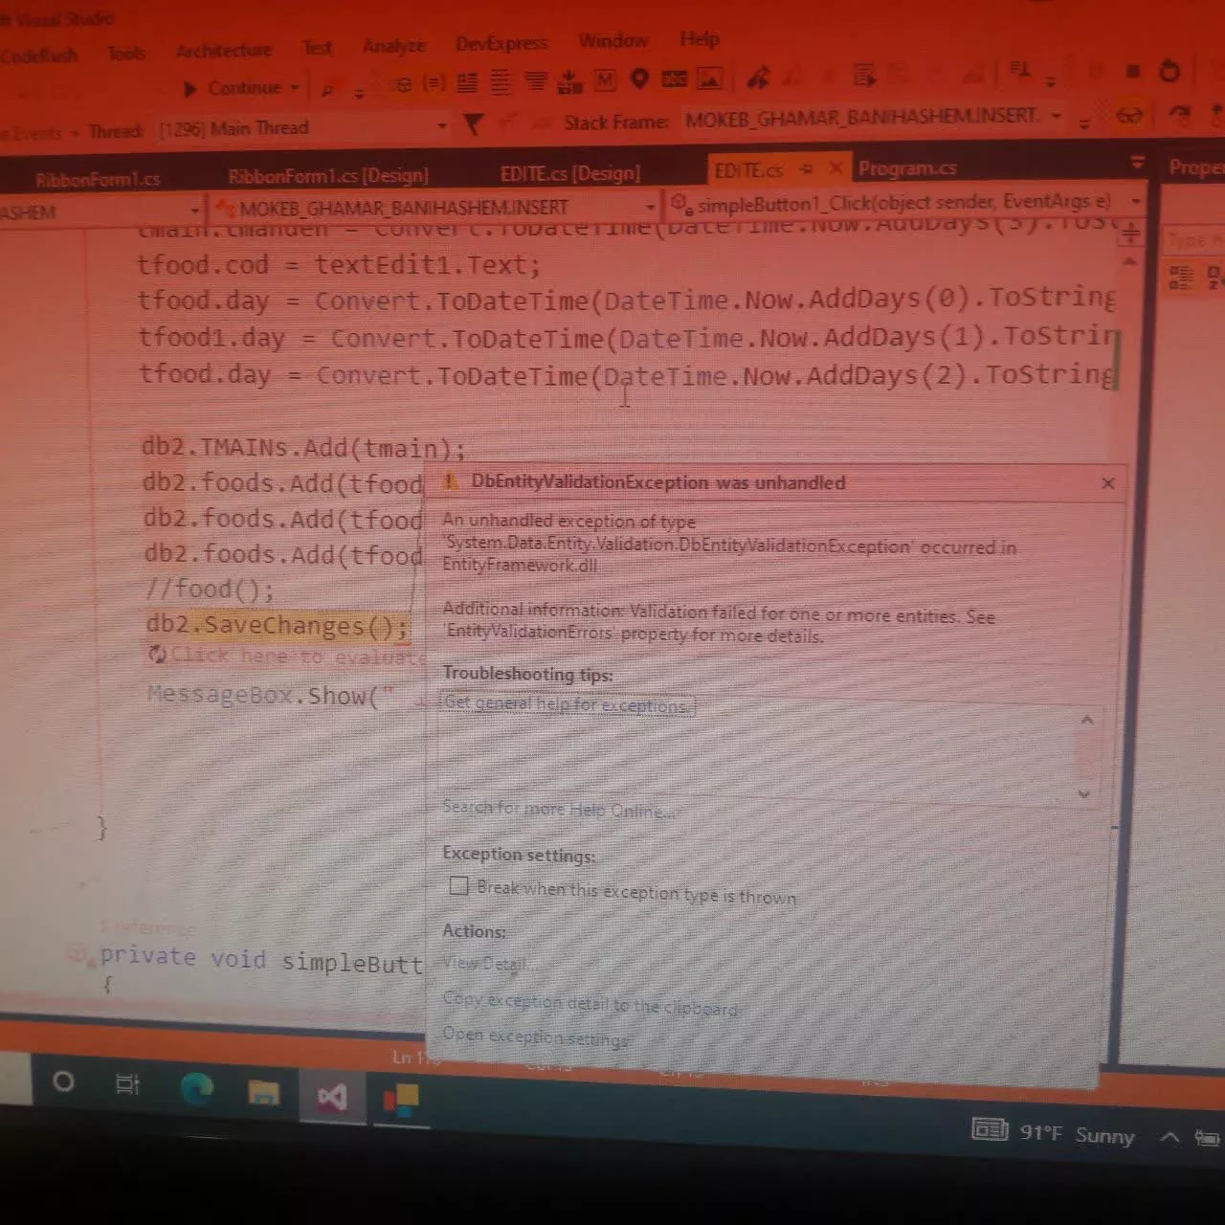1225x1225 pixels.
Task: Open the Continue button dropdown arrow
Action: click(295, 88)
